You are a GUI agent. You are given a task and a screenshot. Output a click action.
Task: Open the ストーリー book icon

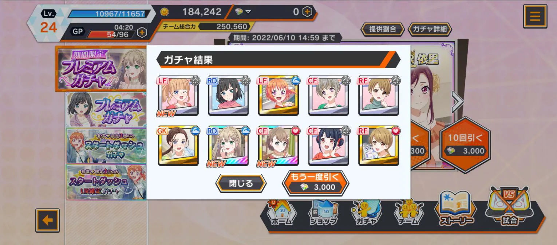pyautogui.click(x=457, y=209)
